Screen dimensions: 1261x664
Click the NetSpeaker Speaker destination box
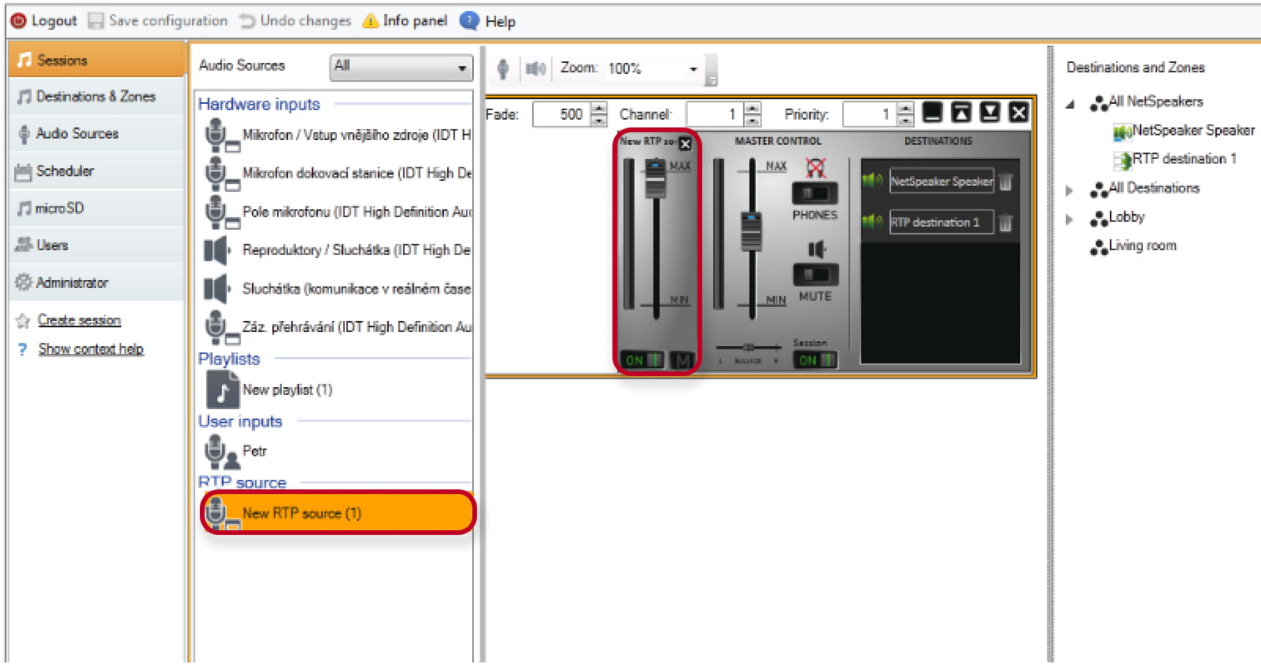[941, 181]
